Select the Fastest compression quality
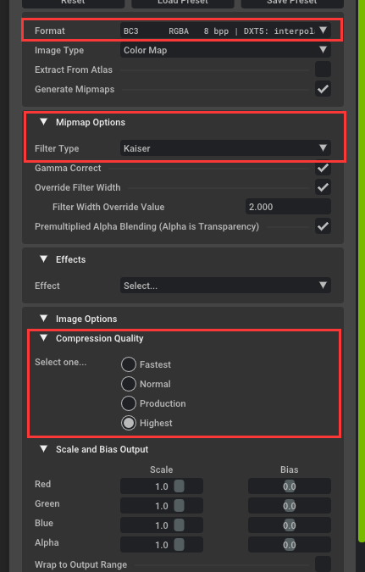 pyautogui.click(x=129, y=364)
